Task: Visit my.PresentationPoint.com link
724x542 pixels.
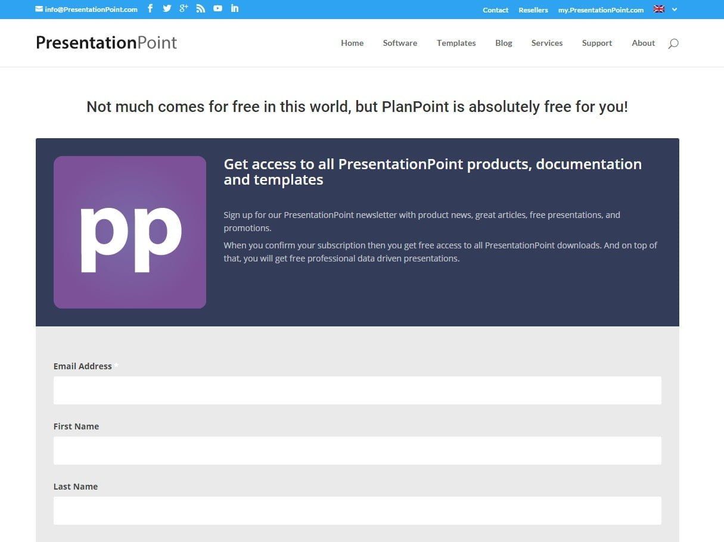Action: [601, 10]
